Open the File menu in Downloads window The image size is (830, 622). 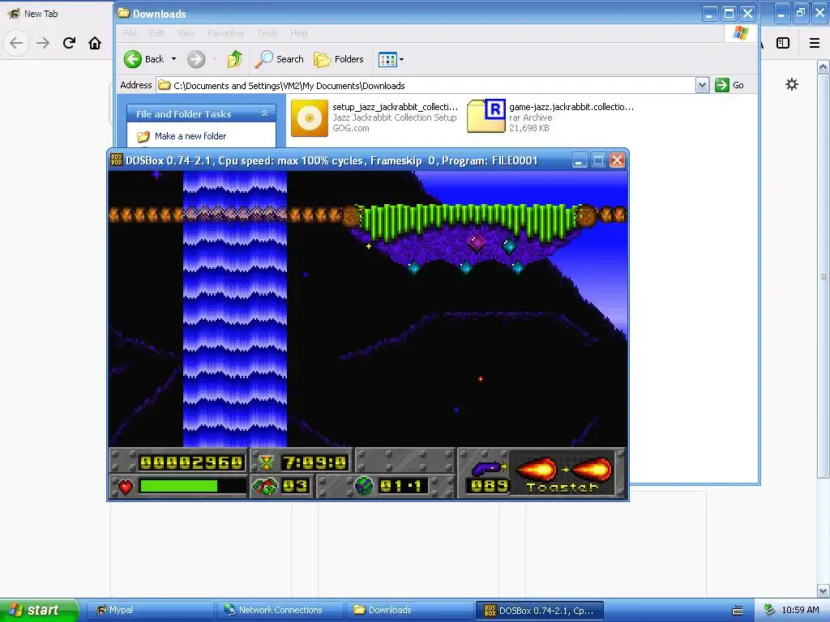[x=130, y=33]
